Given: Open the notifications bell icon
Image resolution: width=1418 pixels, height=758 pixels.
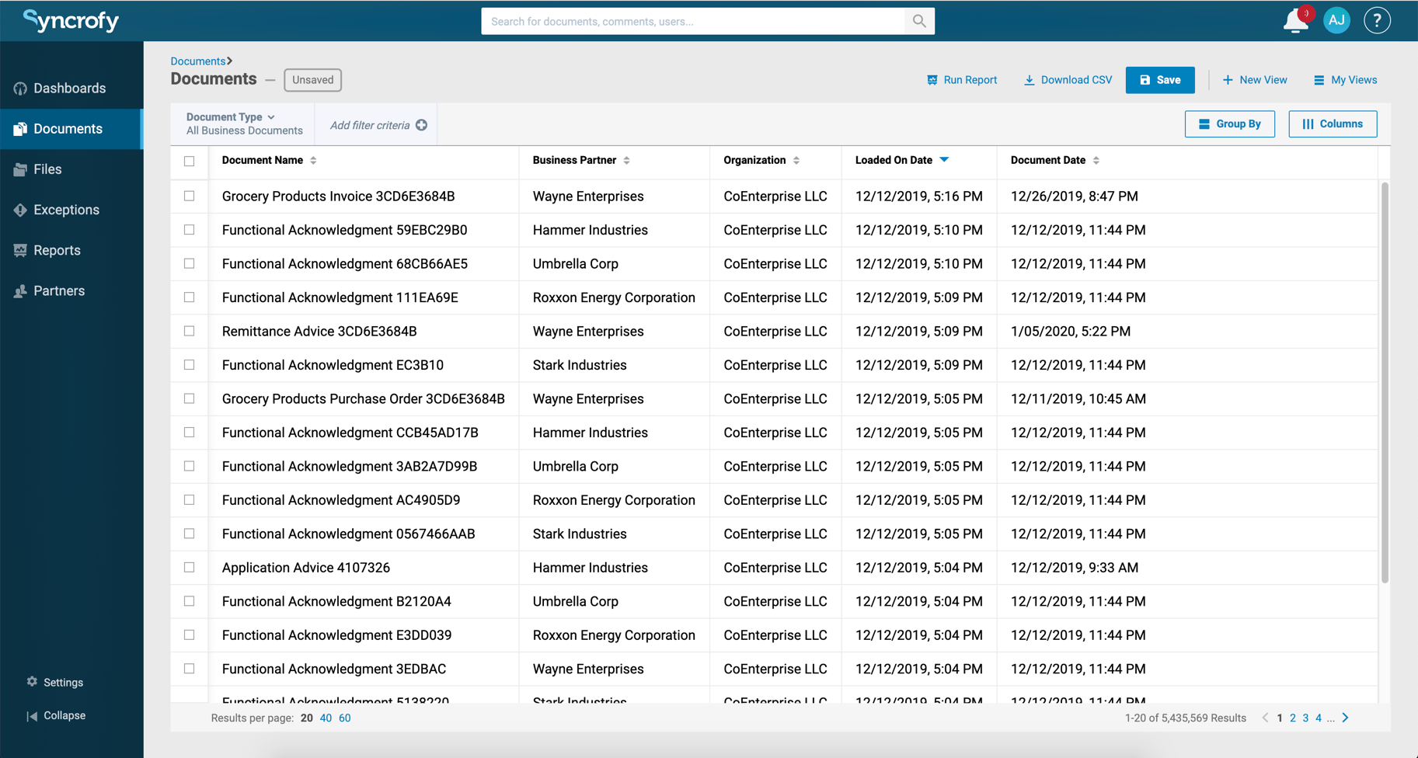Looking at the screenshot, I should (1294, 21).
